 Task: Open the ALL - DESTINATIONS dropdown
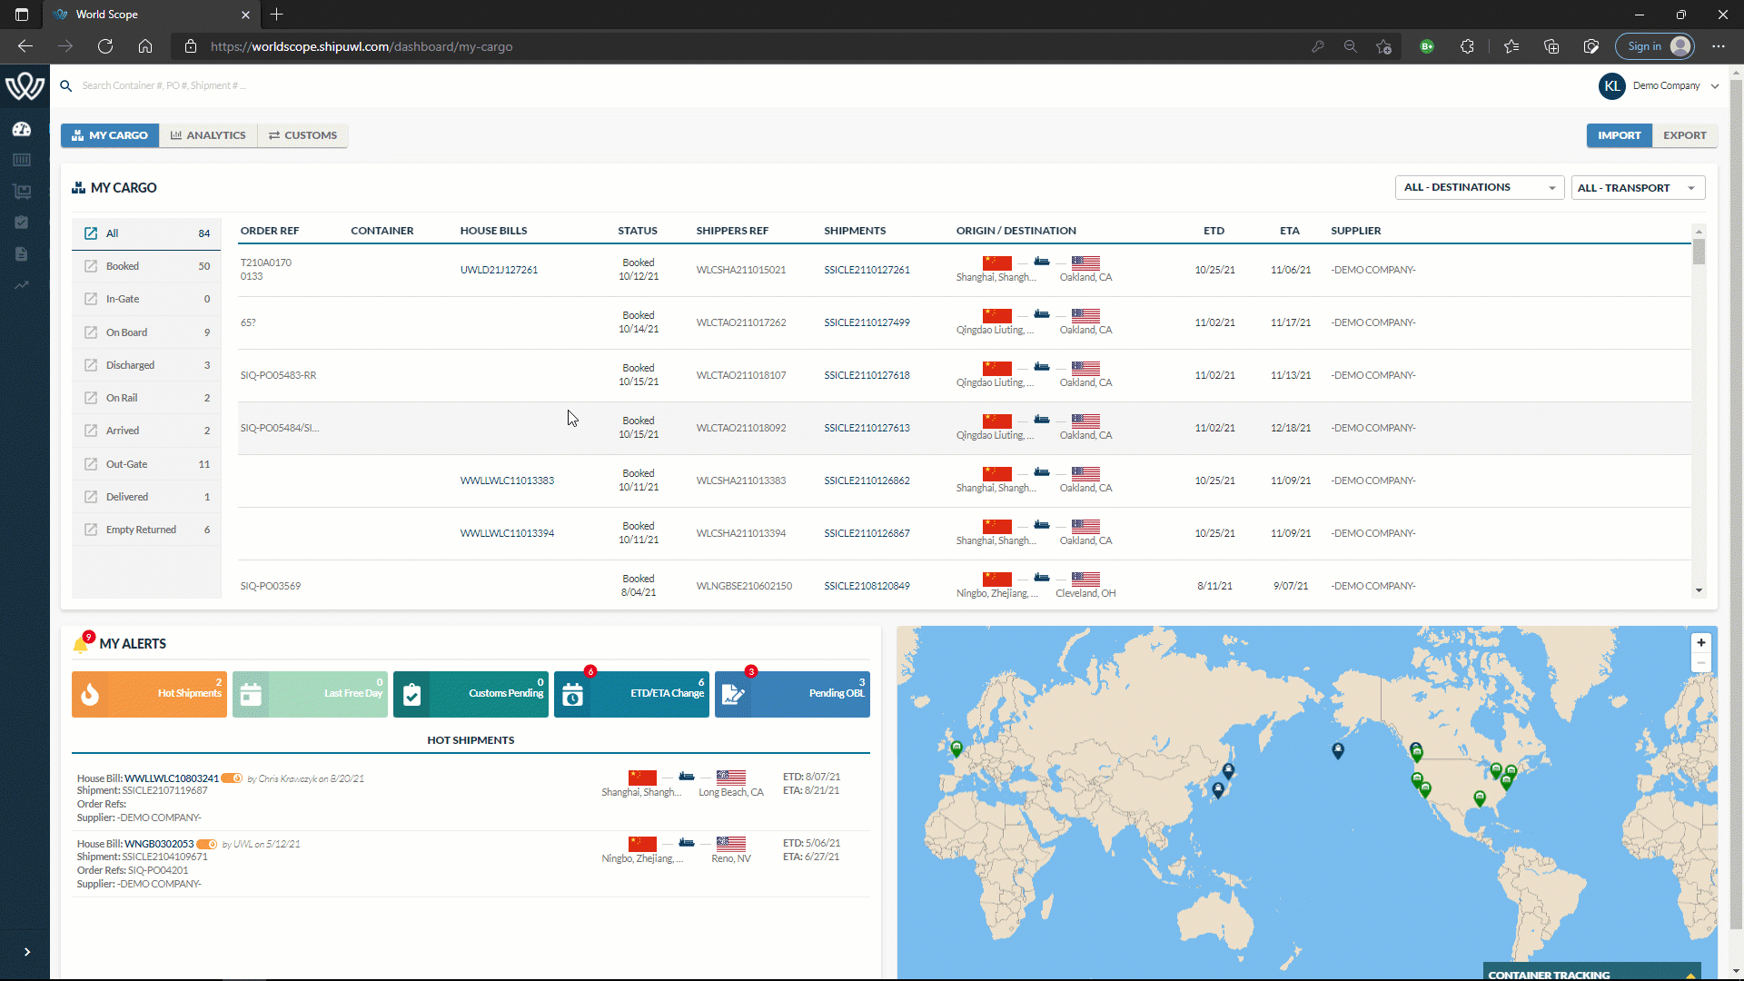click(x=1478, y=187)
